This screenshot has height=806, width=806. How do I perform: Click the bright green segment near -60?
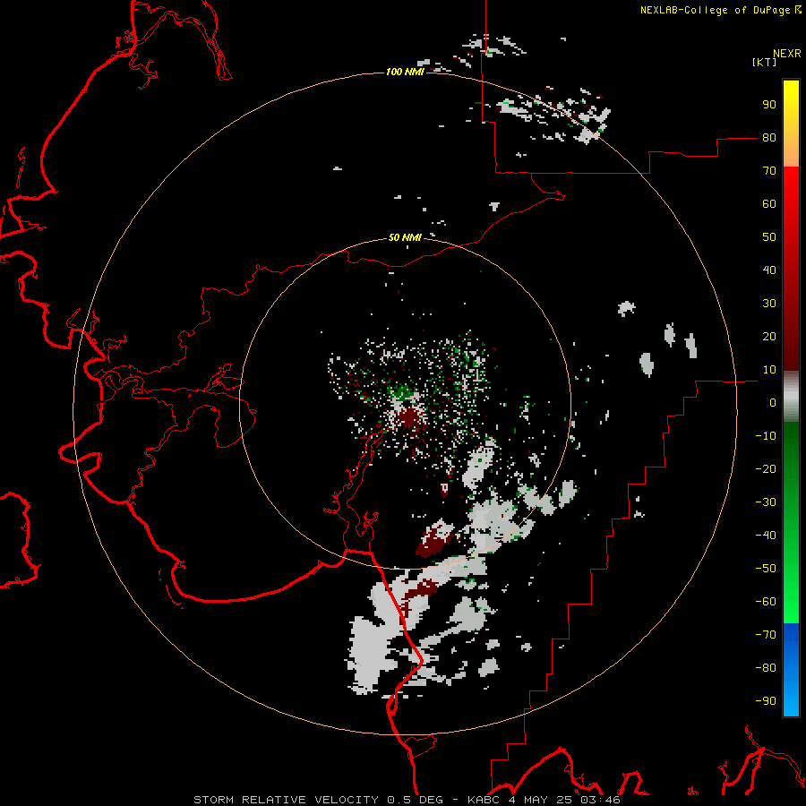(791, 606)
